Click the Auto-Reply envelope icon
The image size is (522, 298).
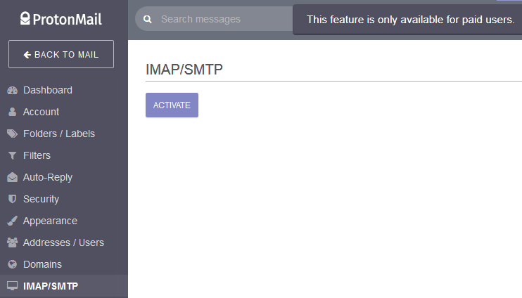tap(12, 178)
